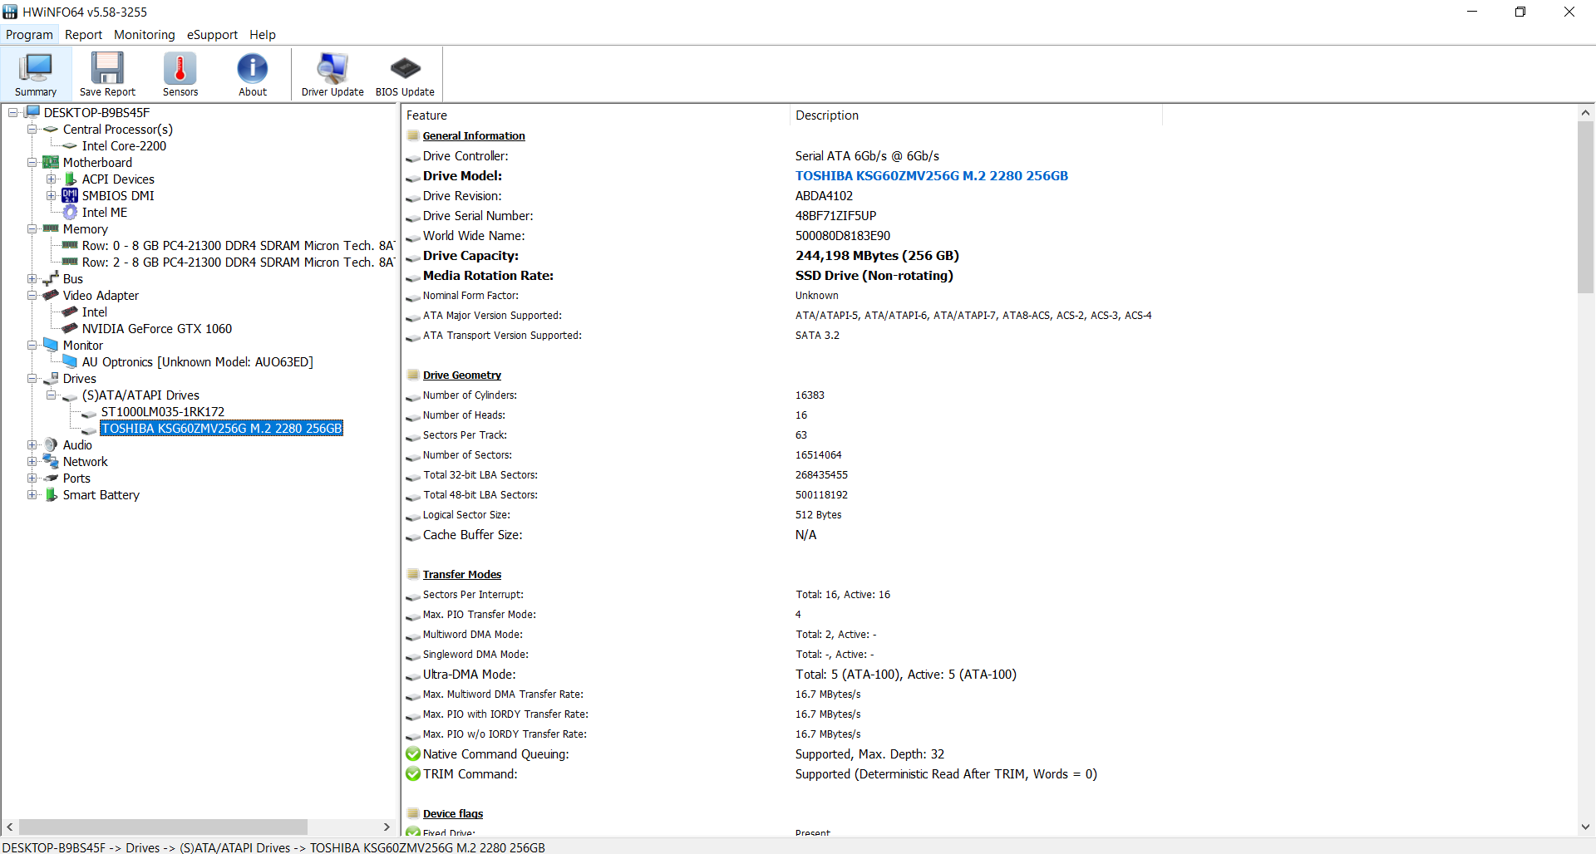1596x854 pixels.
Task: Select the Ports tree item
Action: [x=76, y=478]
